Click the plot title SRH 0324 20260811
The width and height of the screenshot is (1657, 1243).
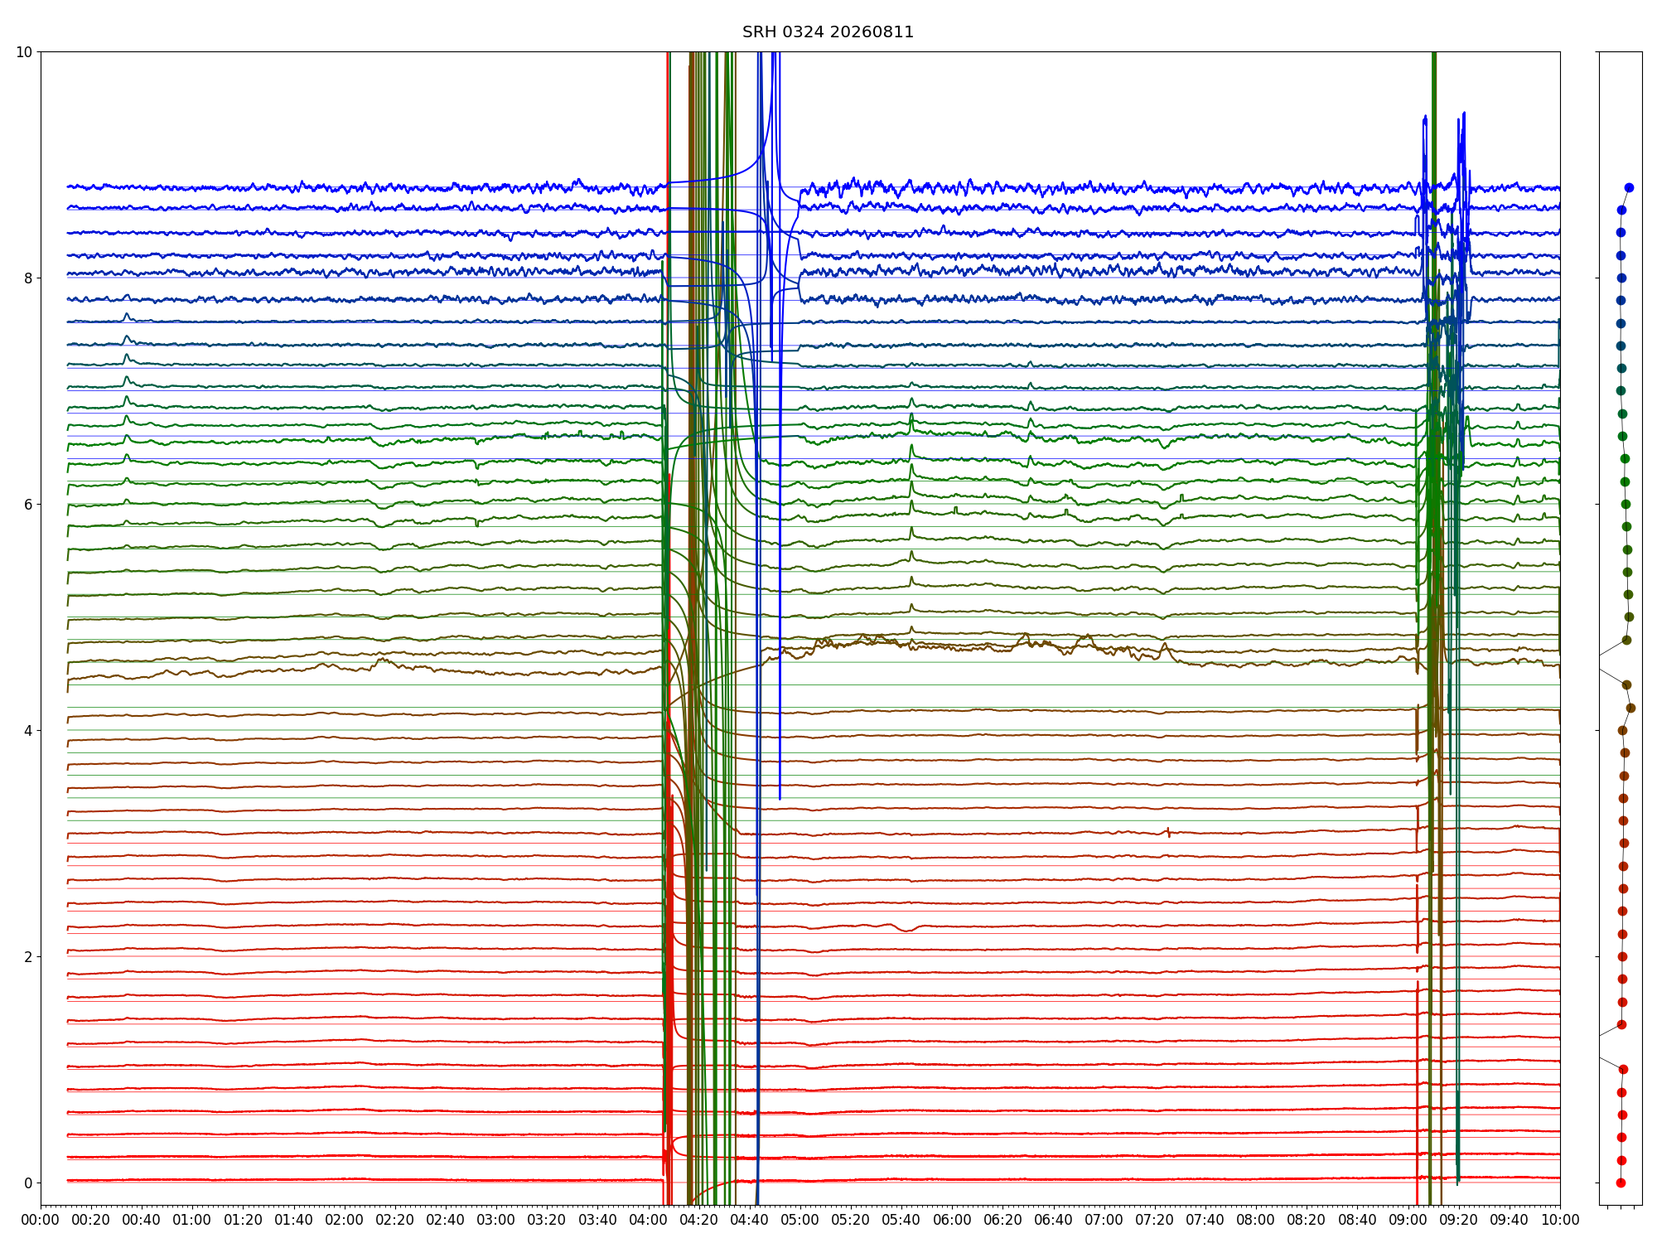click(x=828, y=32)
